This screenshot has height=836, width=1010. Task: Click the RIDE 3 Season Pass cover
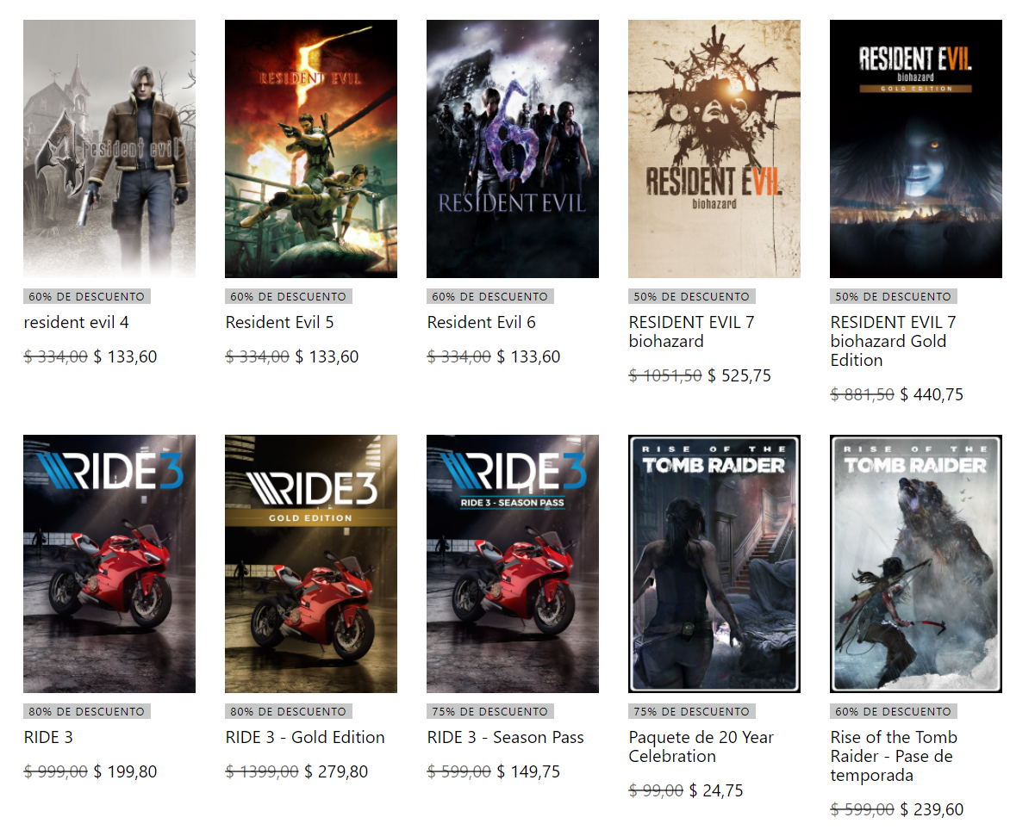pos(513,564)
